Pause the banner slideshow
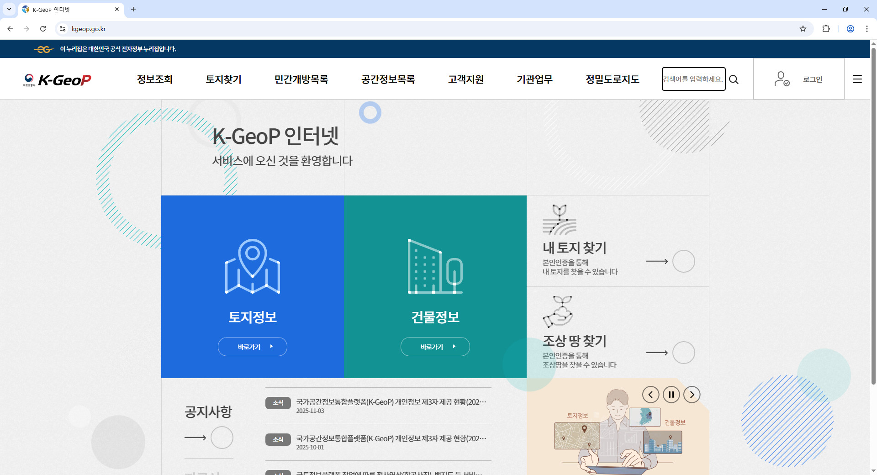 click(x=671, y=395)
